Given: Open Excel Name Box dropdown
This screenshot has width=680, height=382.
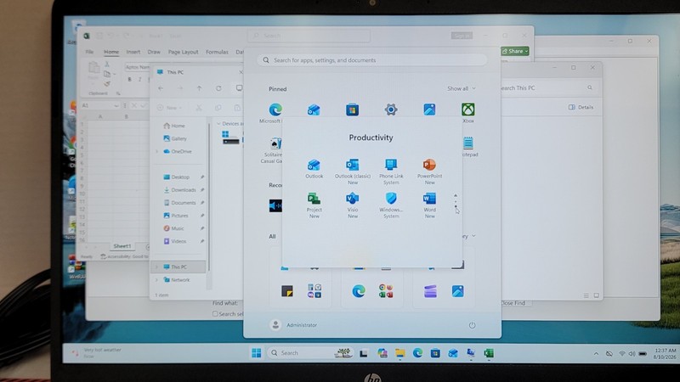Looking at the screenshot, I should pyautogui.click(x=116, y=105).
